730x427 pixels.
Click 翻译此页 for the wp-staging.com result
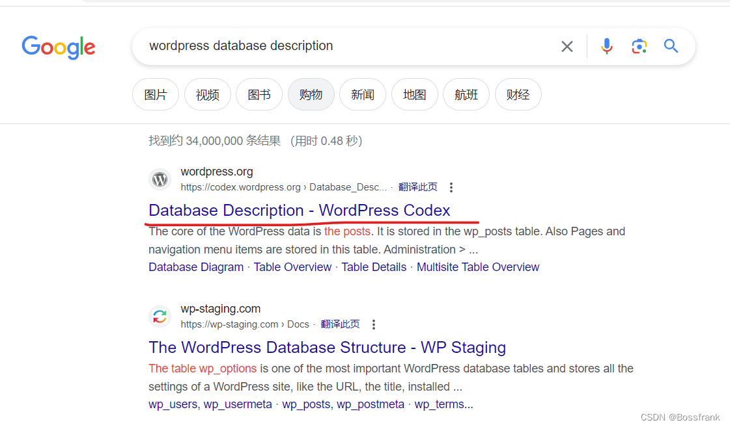click(340, 324)
